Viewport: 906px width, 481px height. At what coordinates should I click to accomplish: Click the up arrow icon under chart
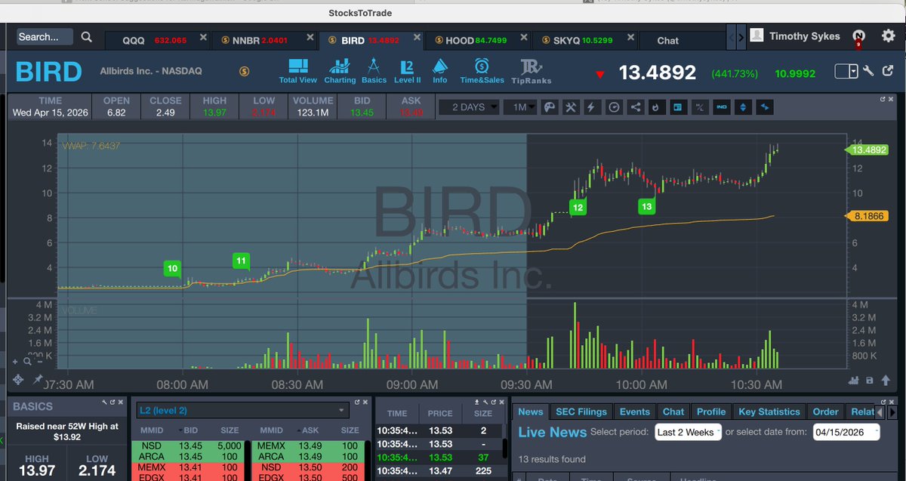click(x=884, y=380)
